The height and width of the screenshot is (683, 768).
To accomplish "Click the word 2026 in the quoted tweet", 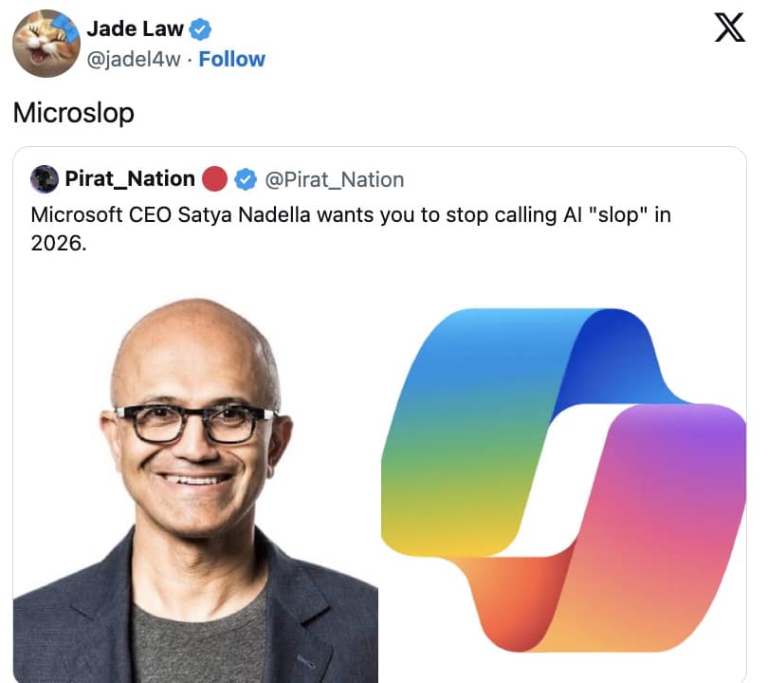I will (x=58, y=243).
